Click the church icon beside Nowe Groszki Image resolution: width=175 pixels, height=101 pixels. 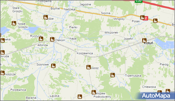14,23
